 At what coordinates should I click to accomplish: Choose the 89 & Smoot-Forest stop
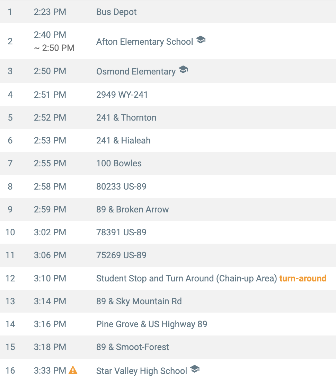tap(168, 347)
